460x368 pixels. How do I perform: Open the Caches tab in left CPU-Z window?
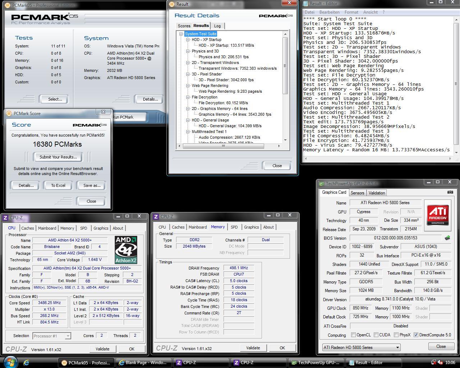(x=27, y=228)
